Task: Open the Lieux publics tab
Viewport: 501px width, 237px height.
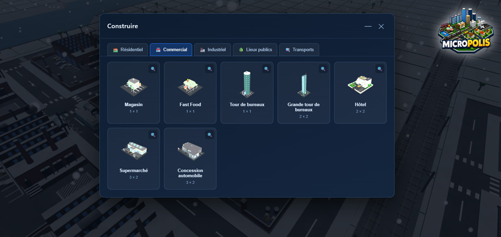Action: click(x=255, y=50)
